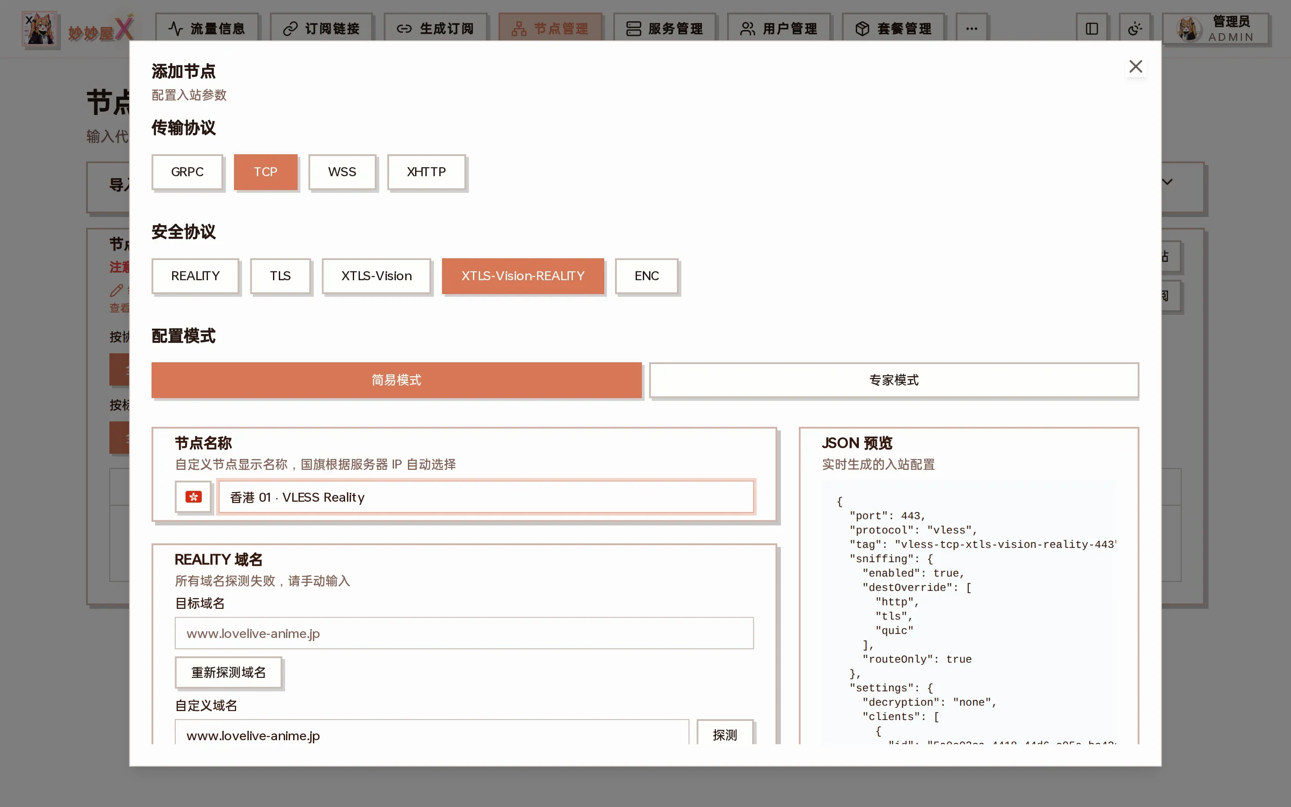
Task: Choose XHTTP transport protocol
Action: (x=426, y=172)
